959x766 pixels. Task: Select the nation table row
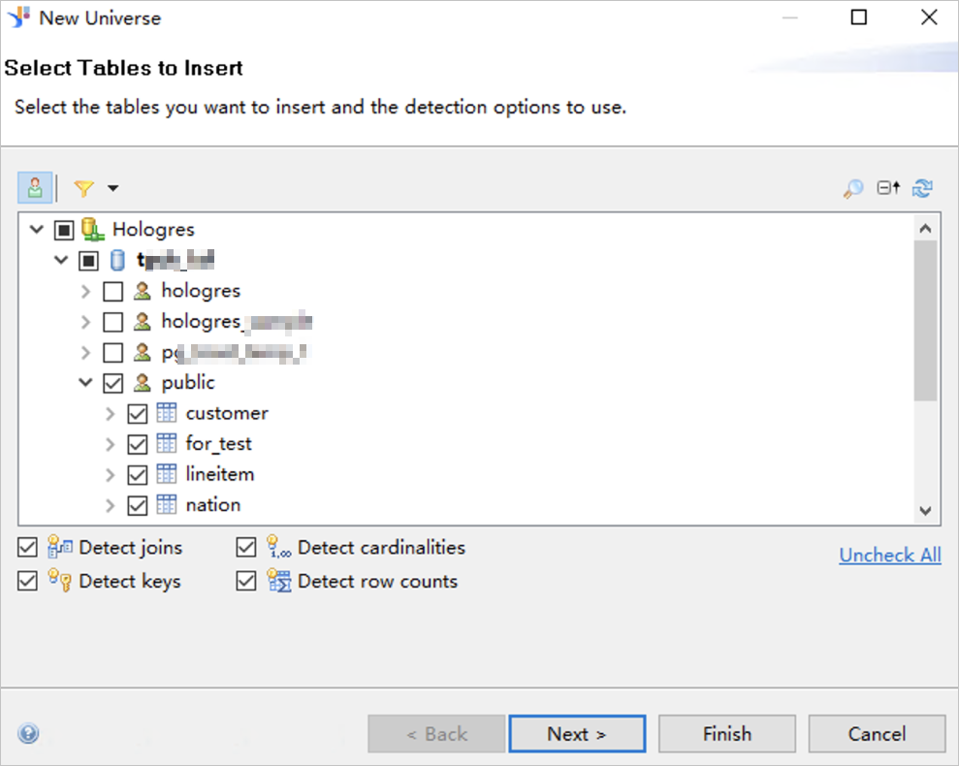pos(212,505)
